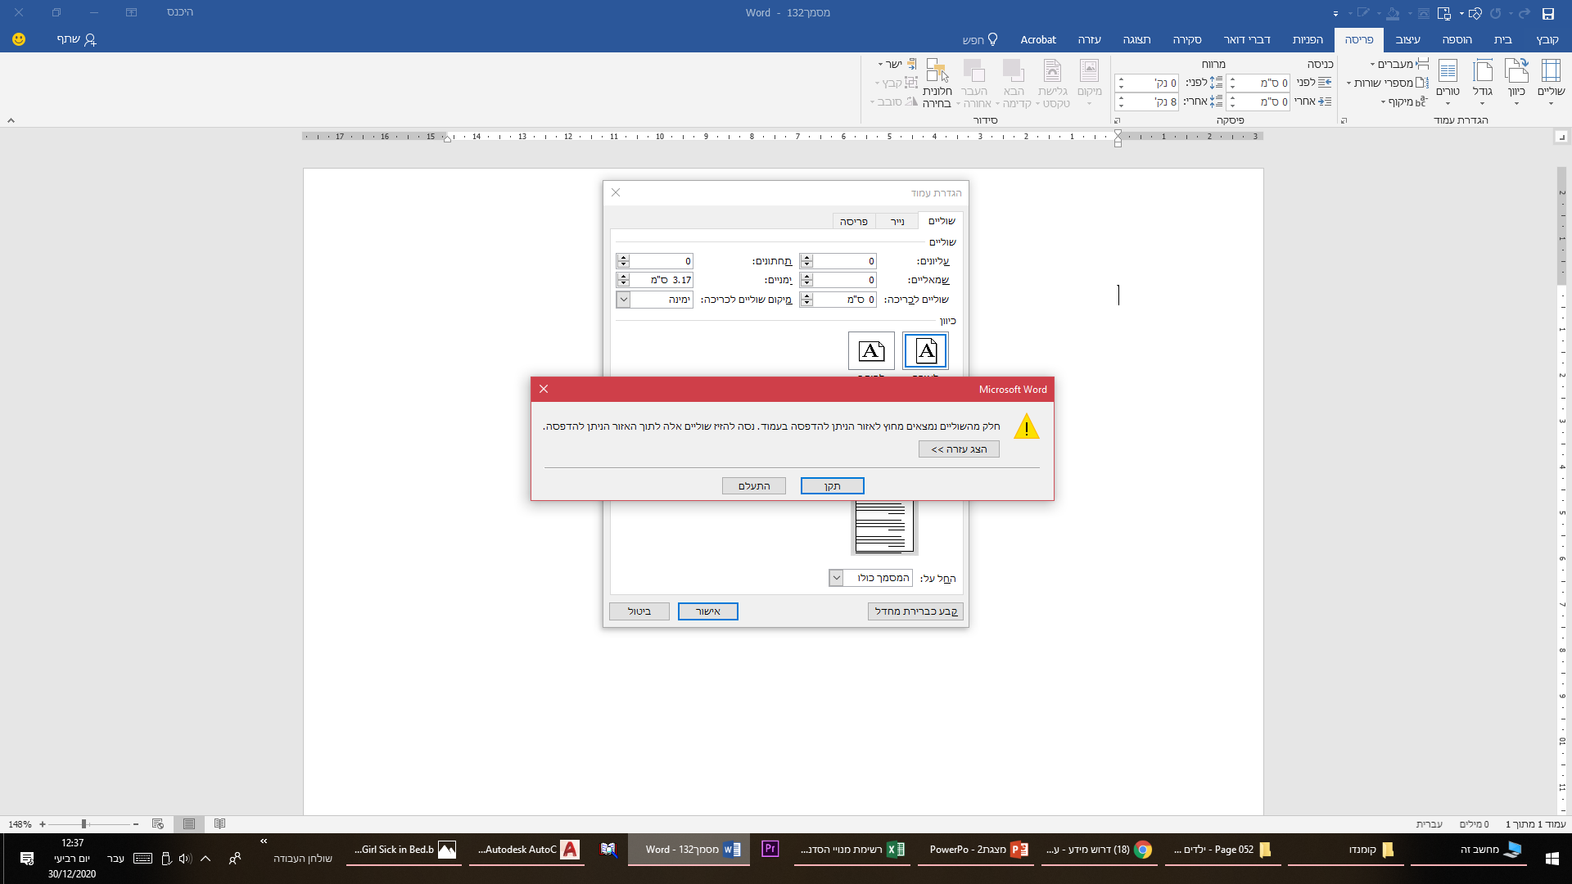This screenshot has width=1572, height=884.
Task: Click the התעלם (Ignore) button in warning
Action: 753,486
